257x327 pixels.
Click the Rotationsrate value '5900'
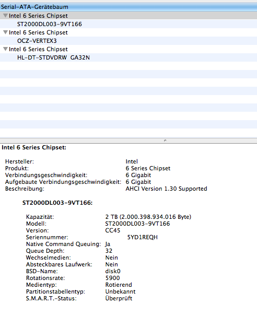coord(113,278)
